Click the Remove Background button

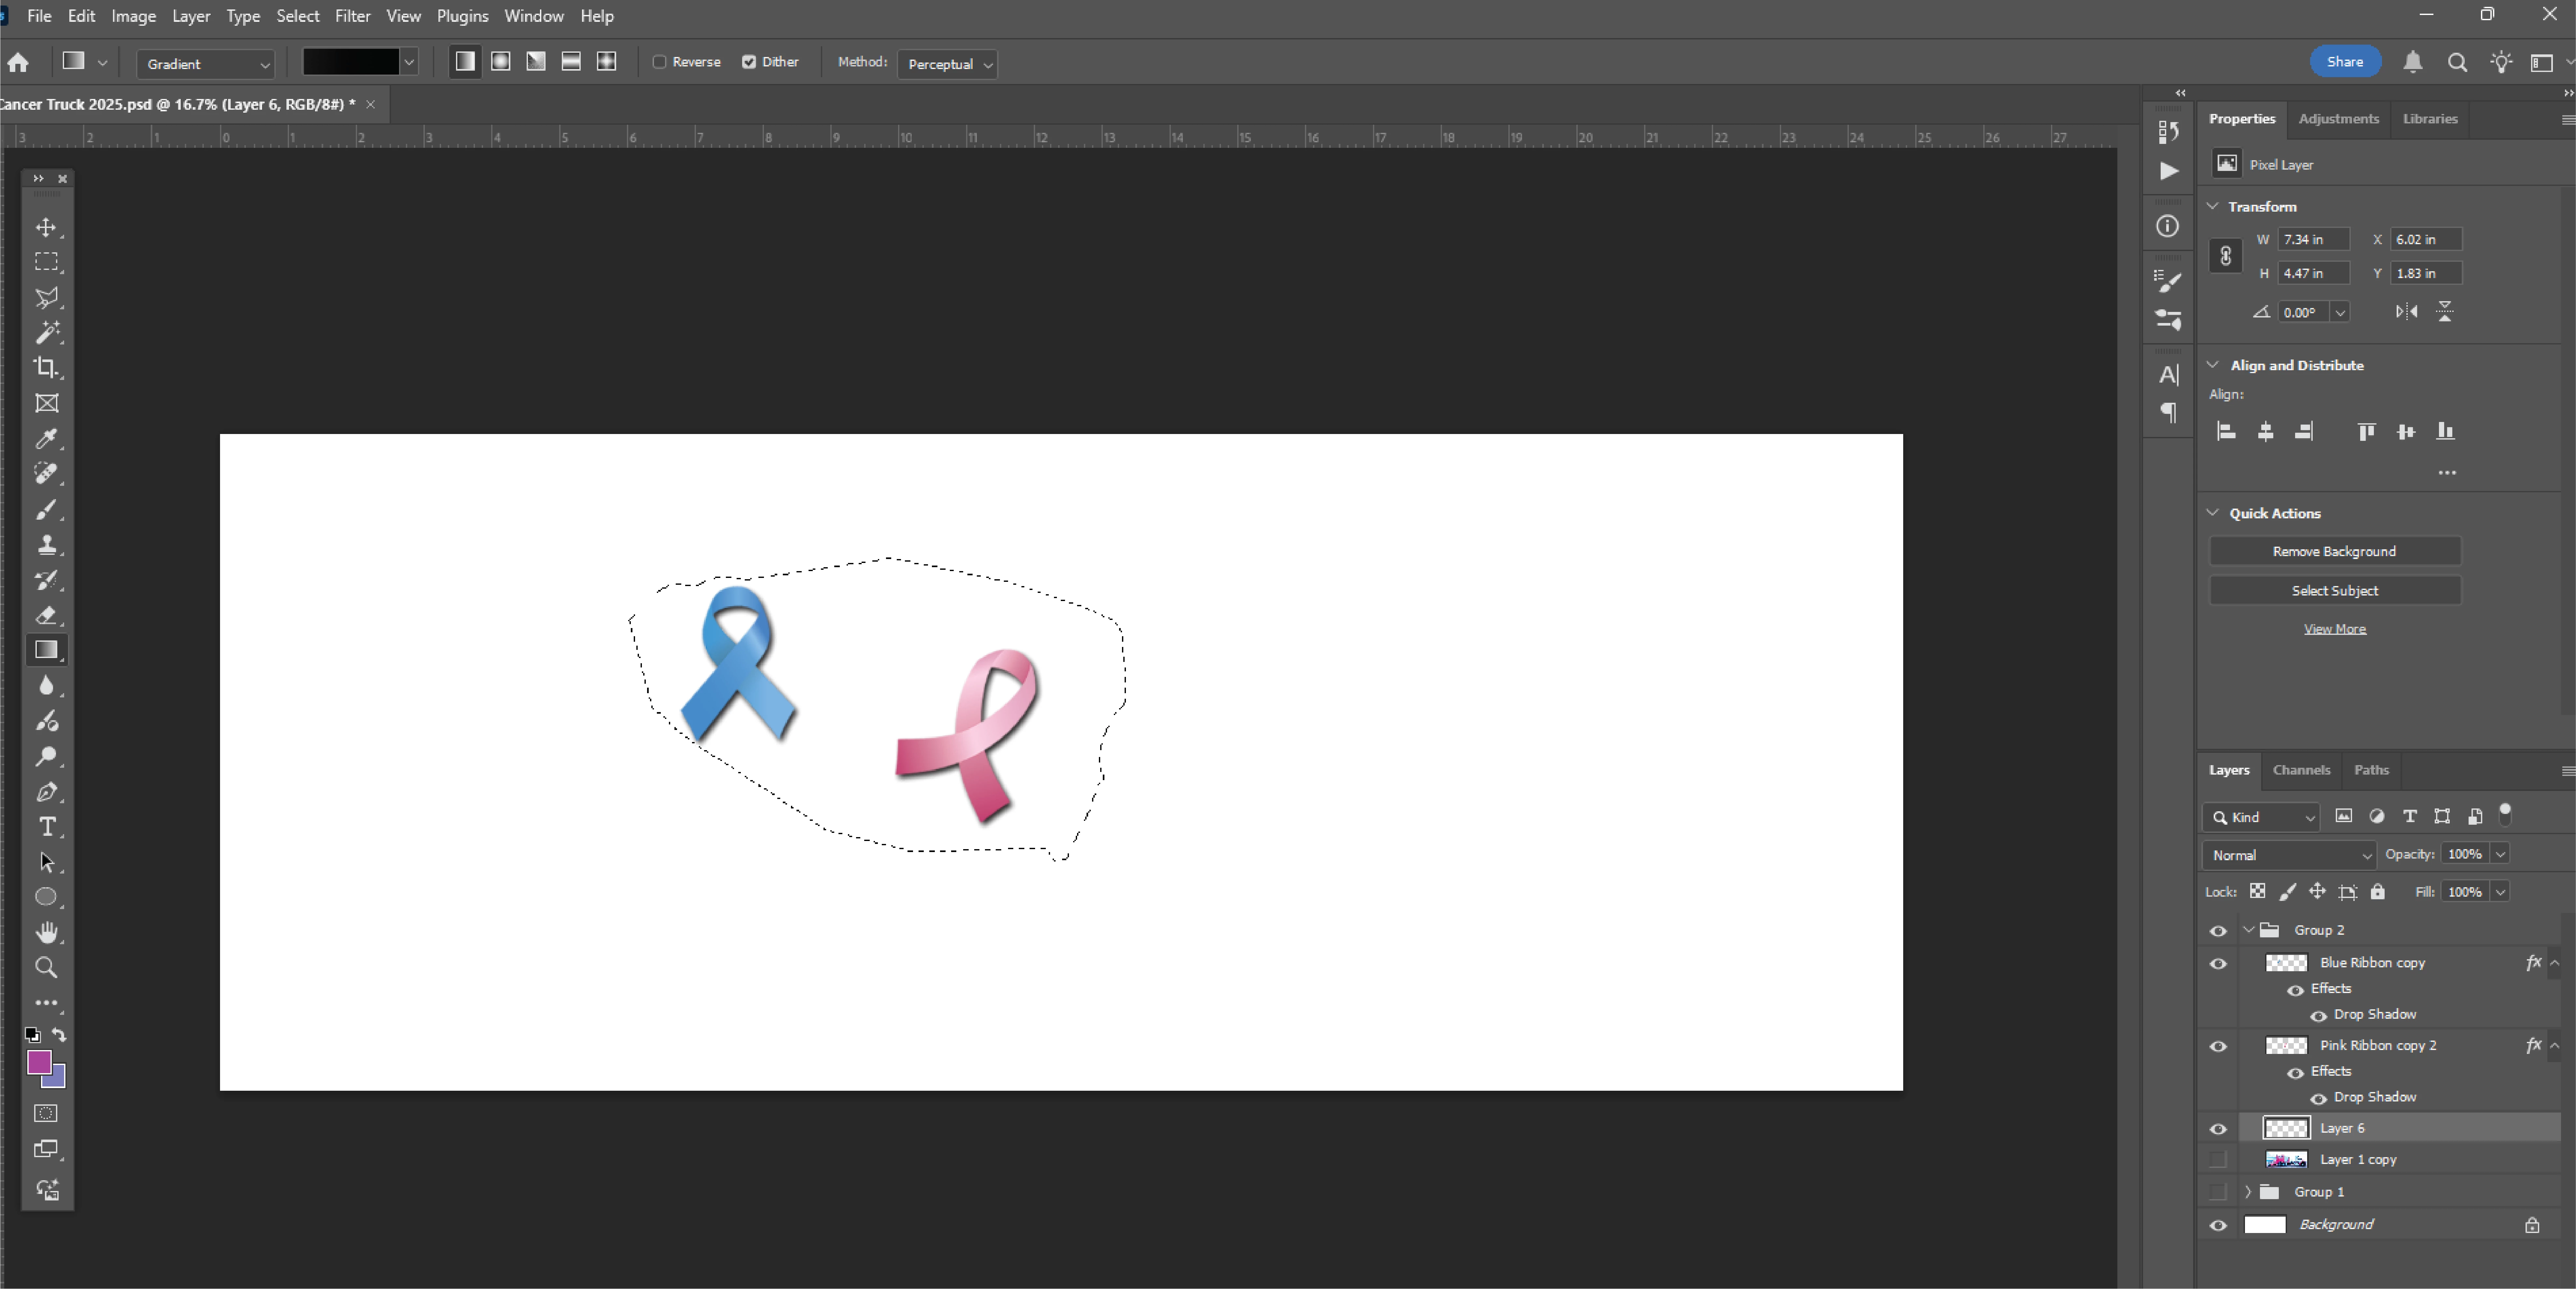pyautogui.click(x=2334, y=551)
